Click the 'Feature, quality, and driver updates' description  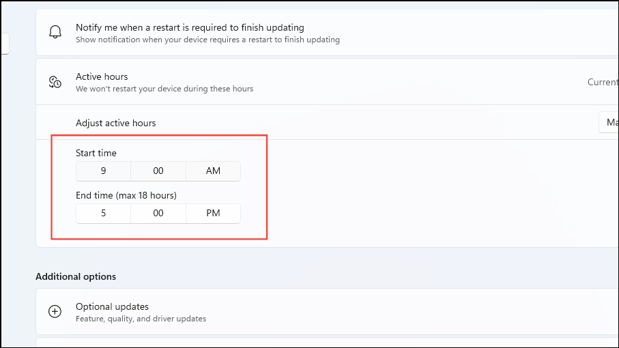click(x=141, y=319)
